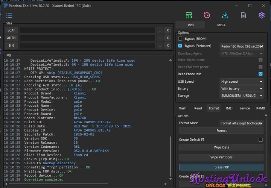Toggle Force BROM Mode checkbox
This screenshot has width=271, height=188.
(x=260, y=60)
